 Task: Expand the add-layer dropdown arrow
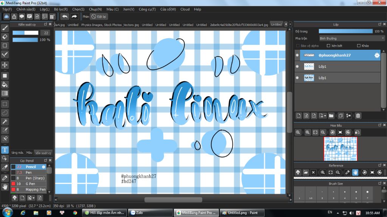325,116
